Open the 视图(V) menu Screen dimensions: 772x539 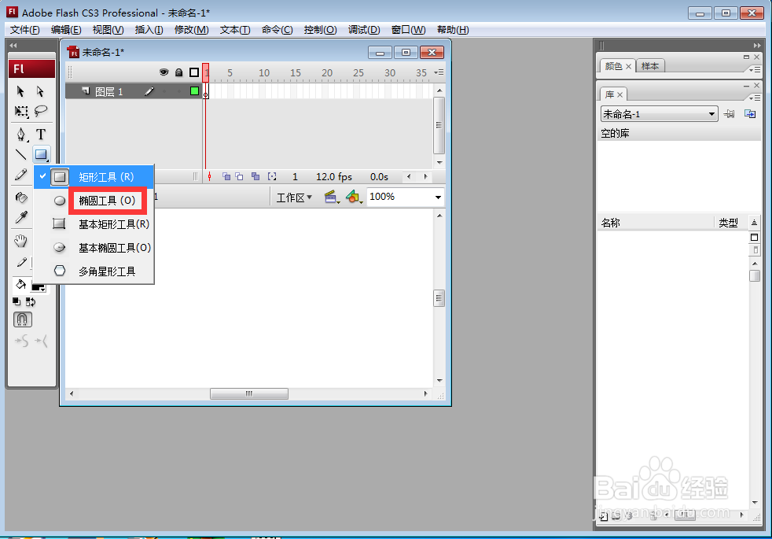coord(108,30)
